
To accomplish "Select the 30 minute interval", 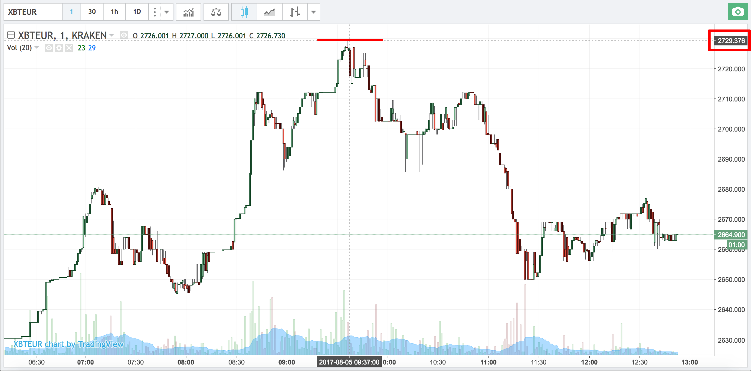I will click(92, 12).
